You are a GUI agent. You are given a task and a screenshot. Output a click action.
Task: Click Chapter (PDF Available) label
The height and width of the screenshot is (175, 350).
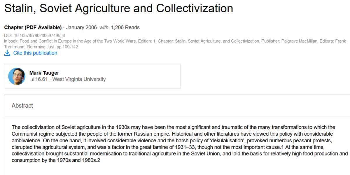click(33, 28)
